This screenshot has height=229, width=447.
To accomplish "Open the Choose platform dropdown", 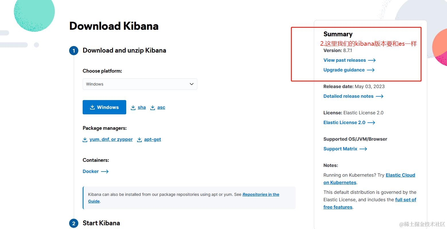I will click(140, 84).
